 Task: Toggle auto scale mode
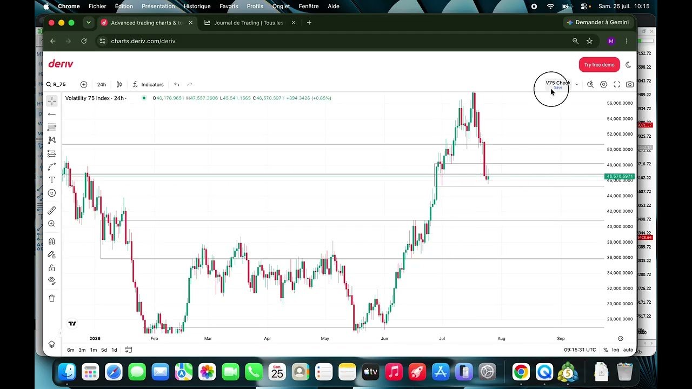pyautogui.click(x=628, y=350)
